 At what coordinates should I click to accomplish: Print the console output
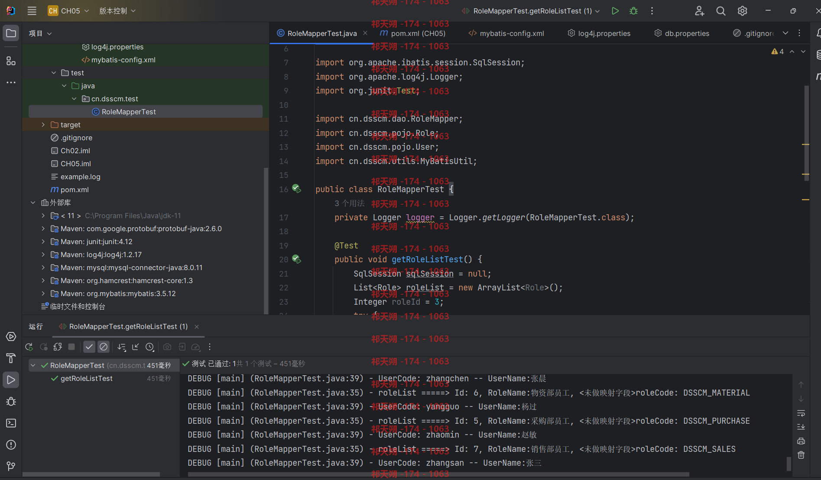pos(801,441)
